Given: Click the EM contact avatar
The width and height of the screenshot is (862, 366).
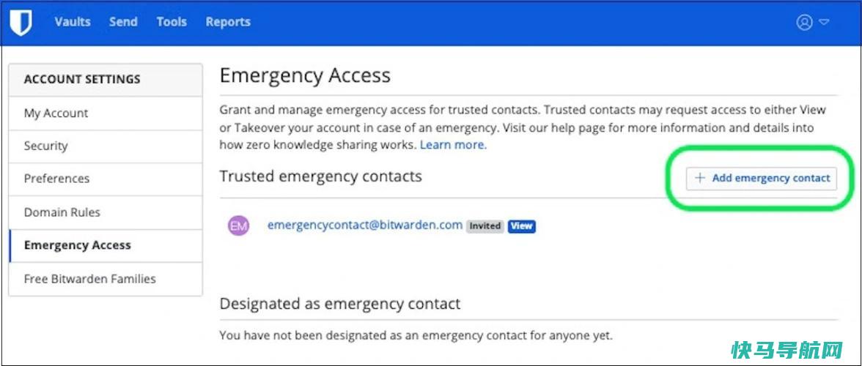Looking at the screenshot, I should point(239,225).
